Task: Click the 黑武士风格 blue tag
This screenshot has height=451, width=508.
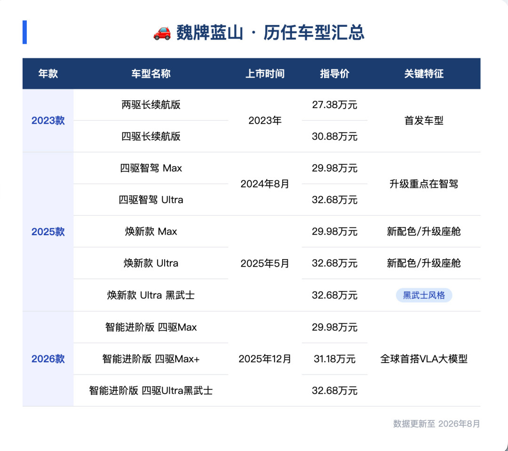Action: pyautogui.click(x=424, y=295)
